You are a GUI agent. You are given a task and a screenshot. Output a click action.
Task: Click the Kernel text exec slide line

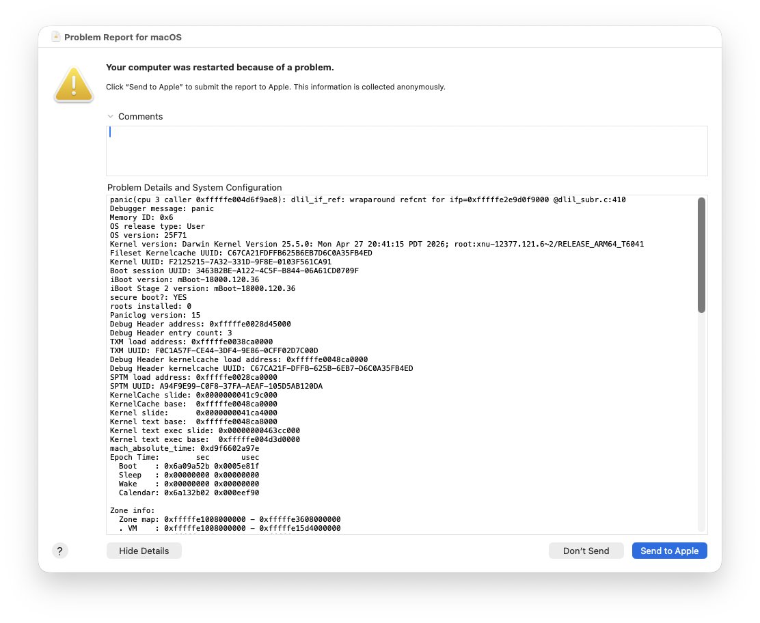204,430
